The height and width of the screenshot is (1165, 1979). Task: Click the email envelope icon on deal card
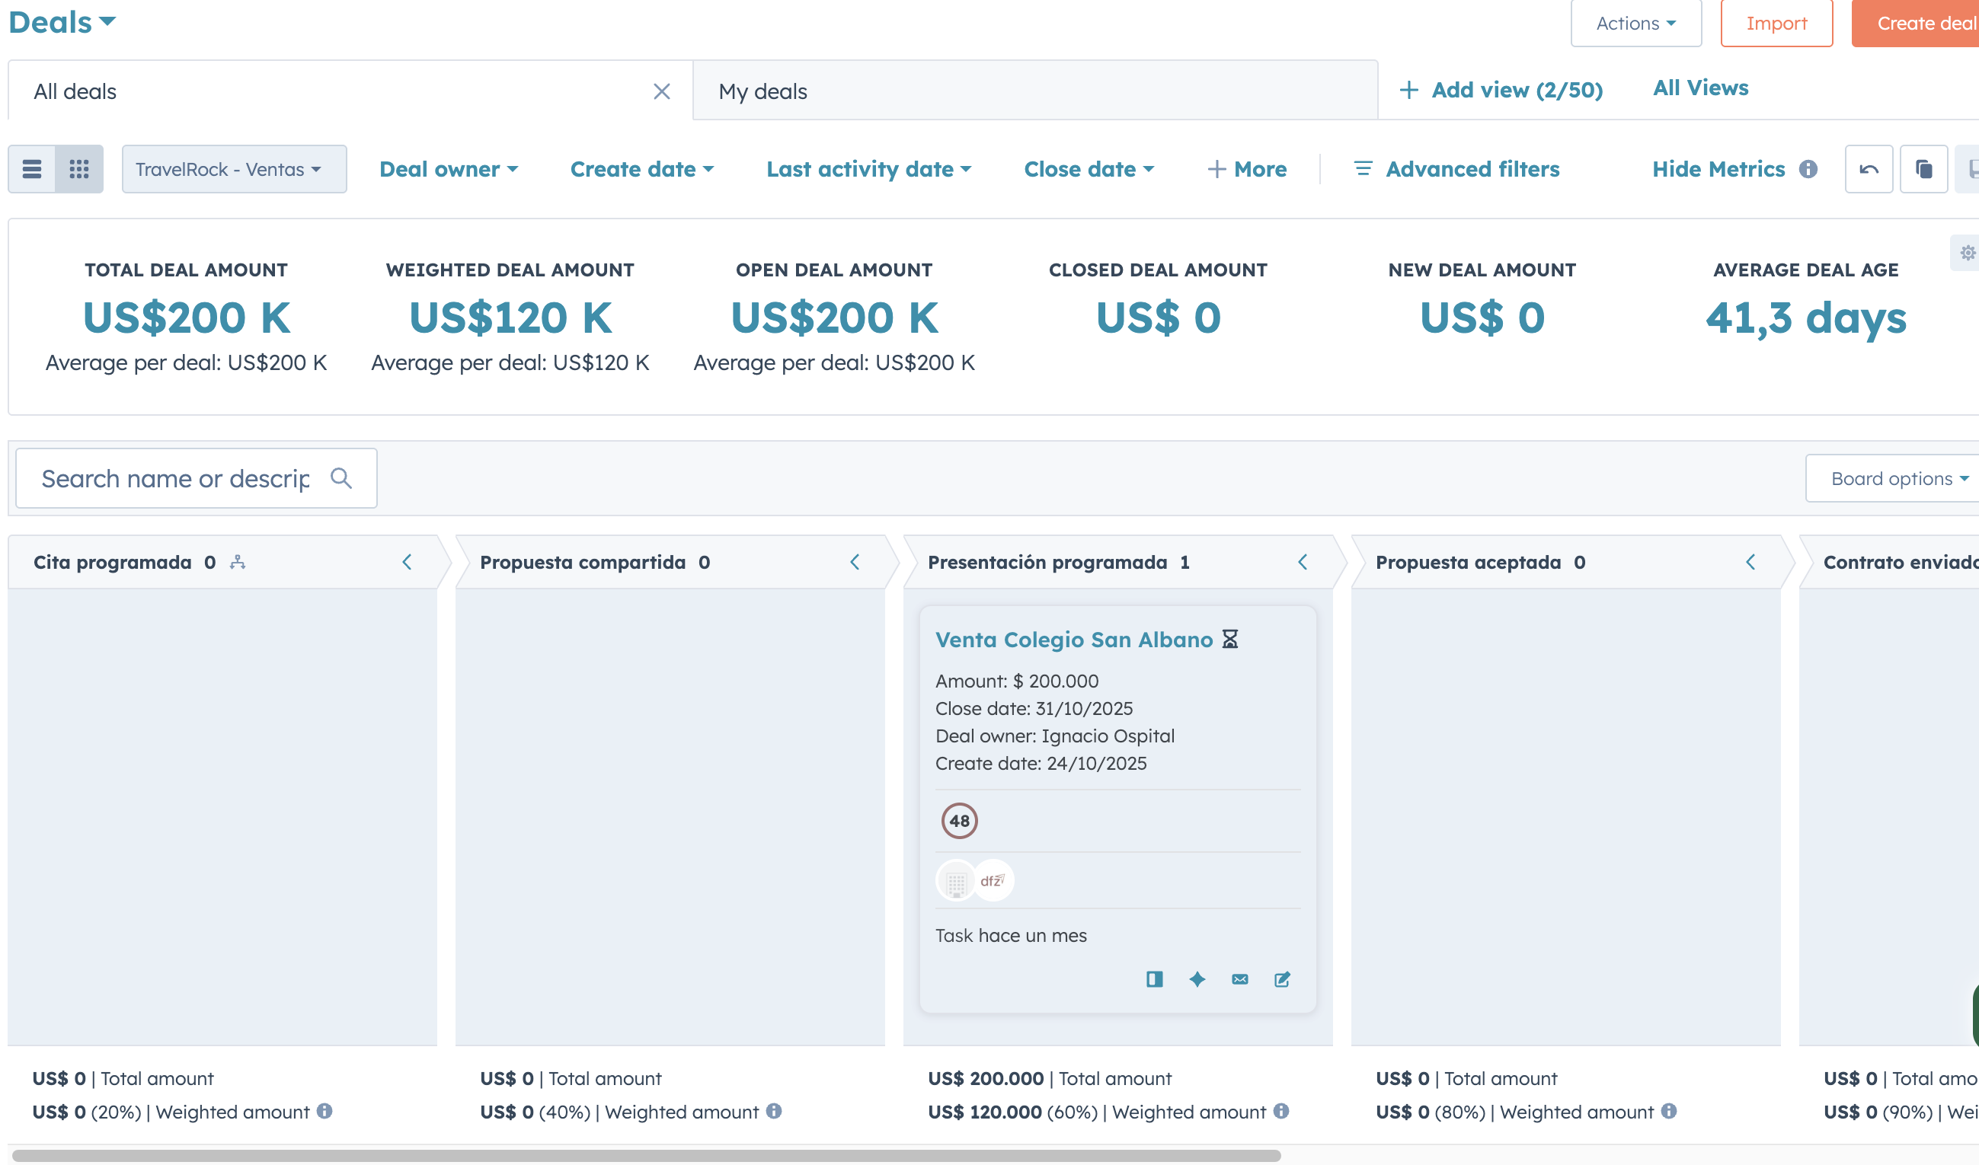(x=1239, y=979)
